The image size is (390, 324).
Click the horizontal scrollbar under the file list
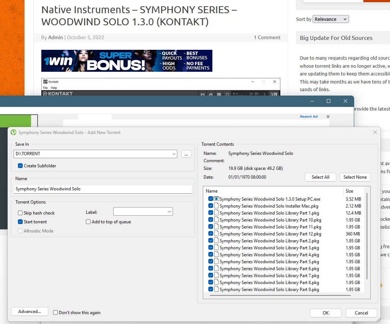click(280, 295)
